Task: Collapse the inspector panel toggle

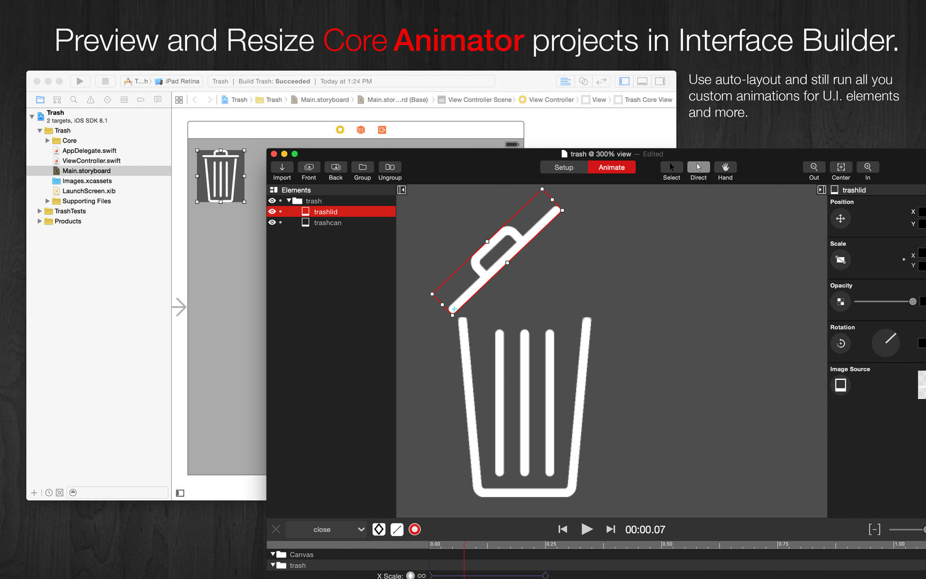Action: (x=821, y=190)
